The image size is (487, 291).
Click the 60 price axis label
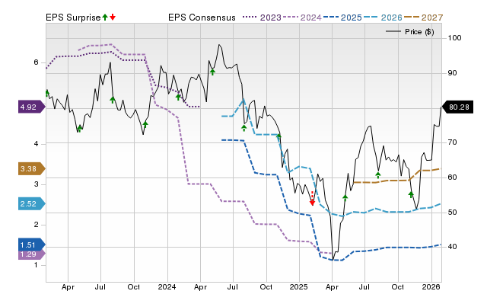pyautogui.click(x=452, y=177)
